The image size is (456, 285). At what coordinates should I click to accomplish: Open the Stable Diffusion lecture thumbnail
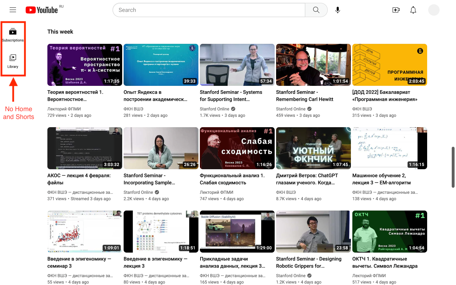tap(237, 232)
